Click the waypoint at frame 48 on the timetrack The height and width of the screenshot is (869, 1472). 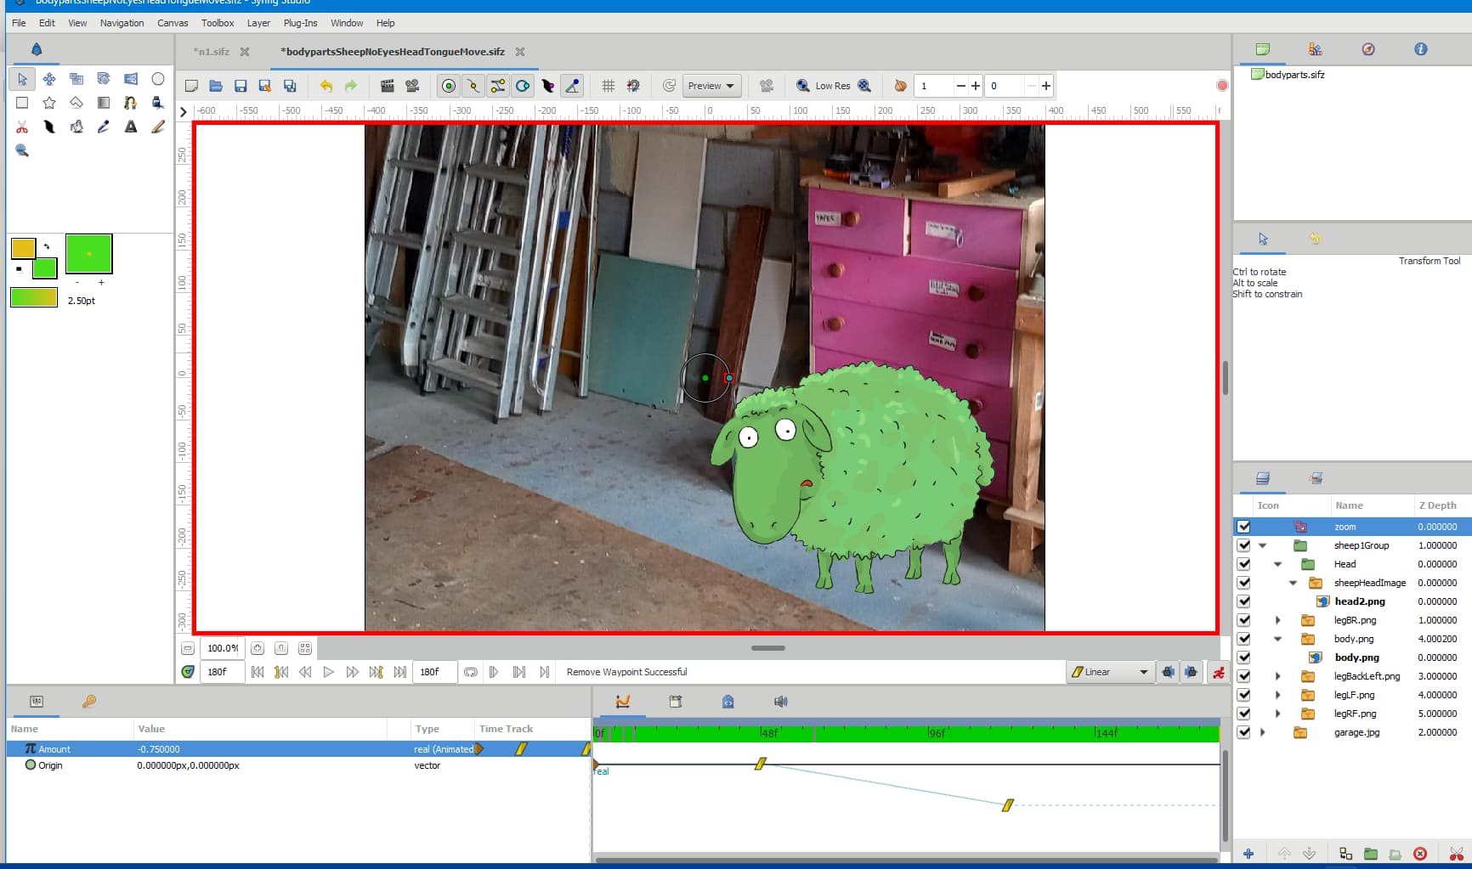(x=761, y=764)
